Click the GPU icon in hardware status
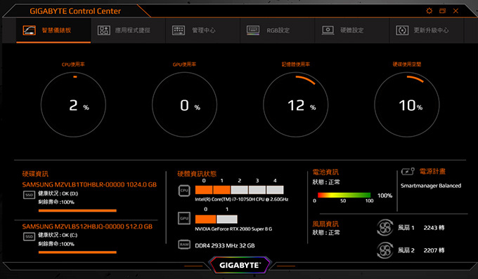The image size is (478, 279). click(x=184, y=218)
